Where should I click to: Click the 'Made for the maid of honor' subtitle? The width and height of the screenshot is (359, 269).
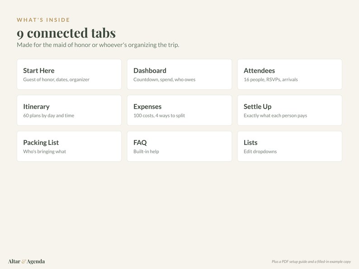click(98, 45)
